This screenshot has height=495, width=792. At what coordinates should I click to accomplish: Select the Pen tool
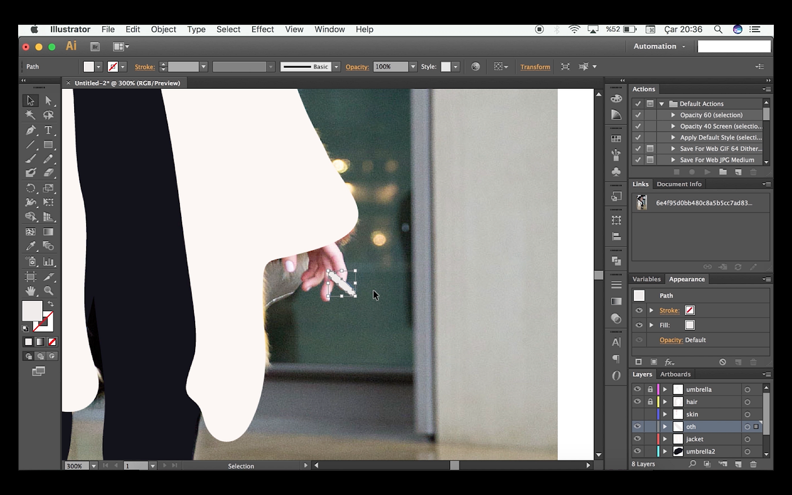(31, 130)
